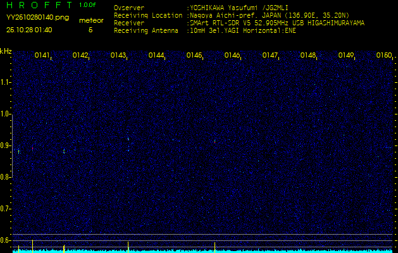Select the 0147 time marker
The image size is (398, 253).
pyautogui.click(x=270, y=56)
